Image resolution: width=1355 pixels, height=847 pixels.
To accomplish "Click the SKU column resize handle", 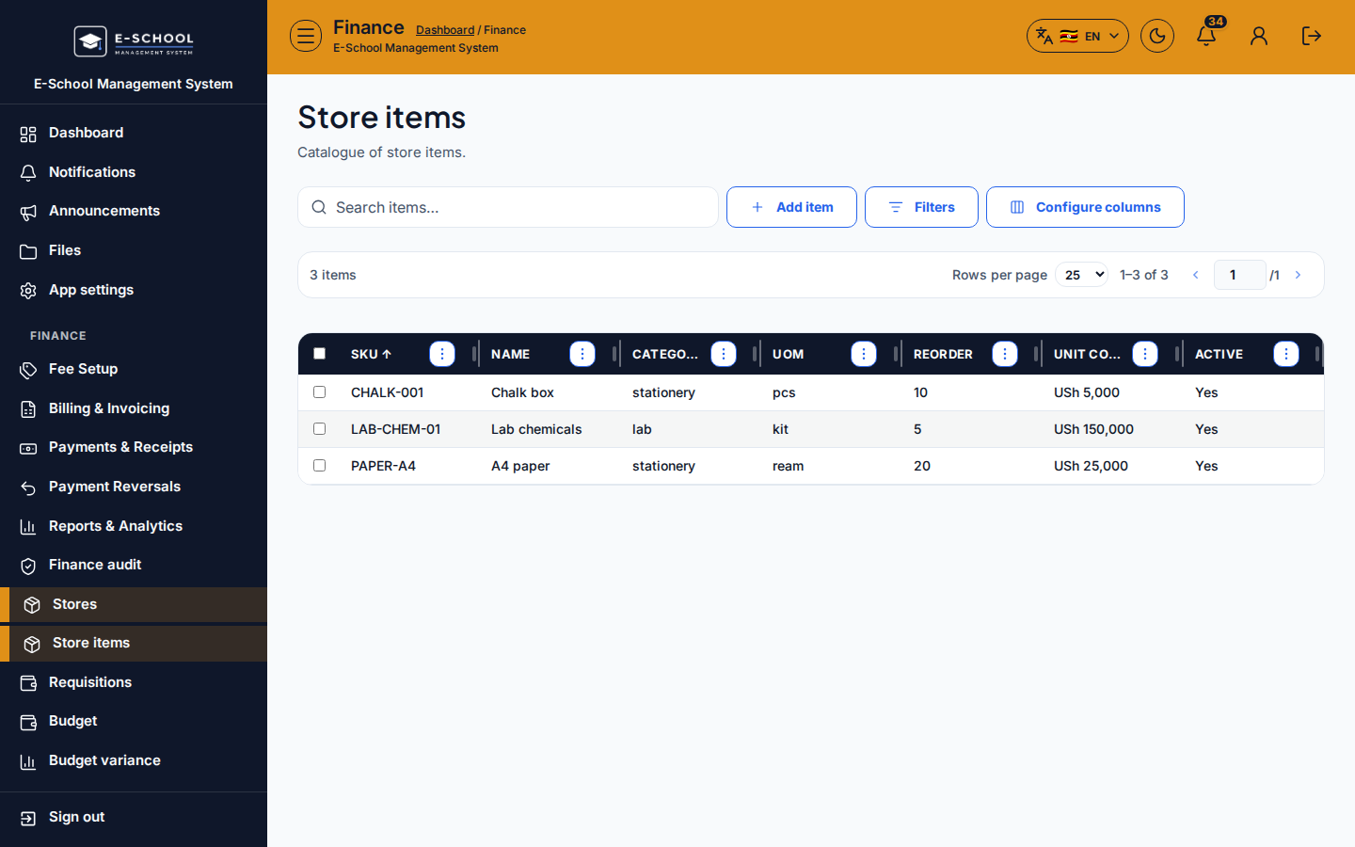I will (474, 354).
